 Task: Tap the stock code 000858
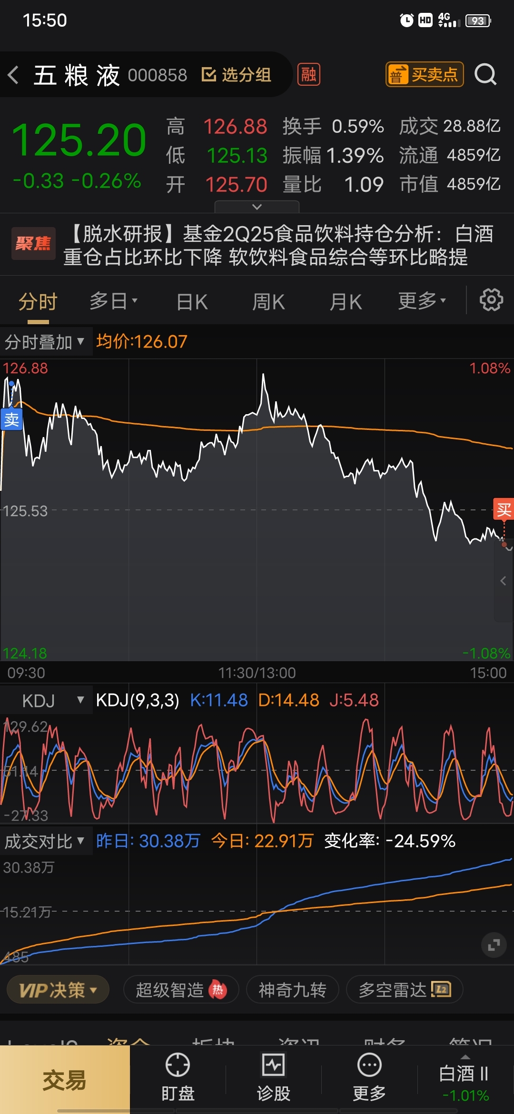(158, 75)
